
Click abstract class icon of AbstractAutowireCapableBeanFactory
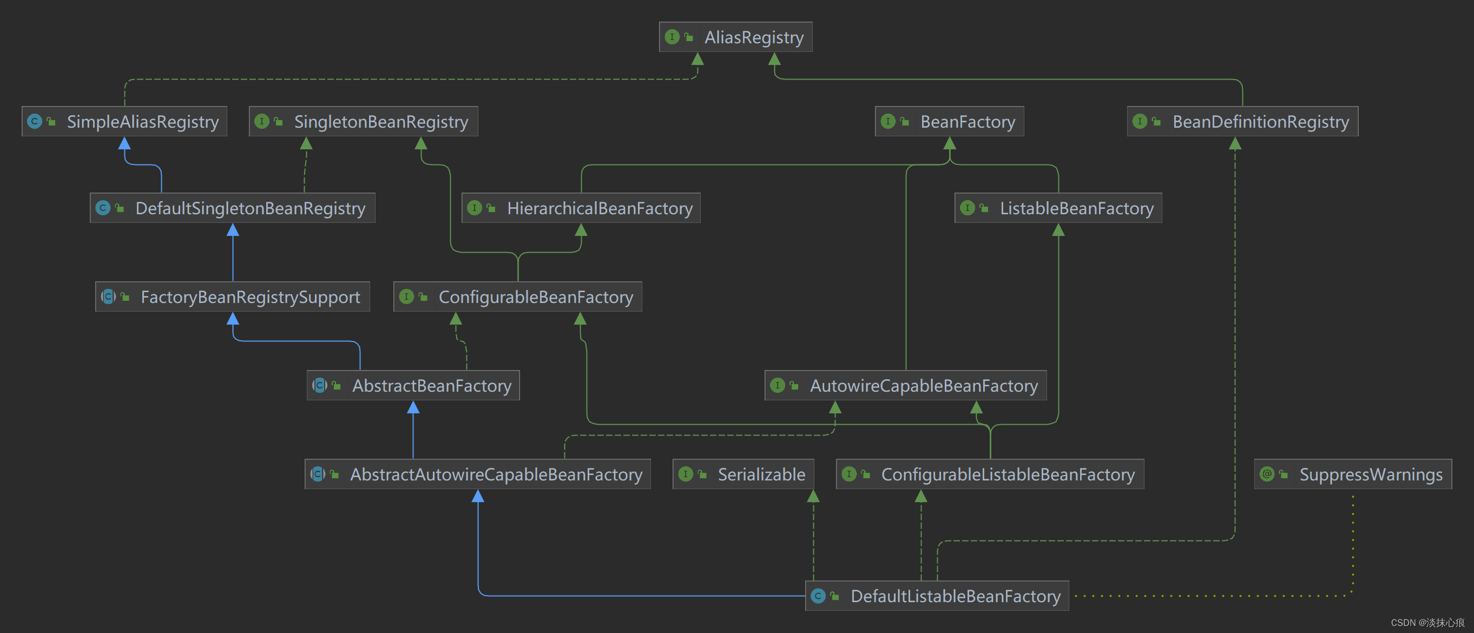point(318,474)
